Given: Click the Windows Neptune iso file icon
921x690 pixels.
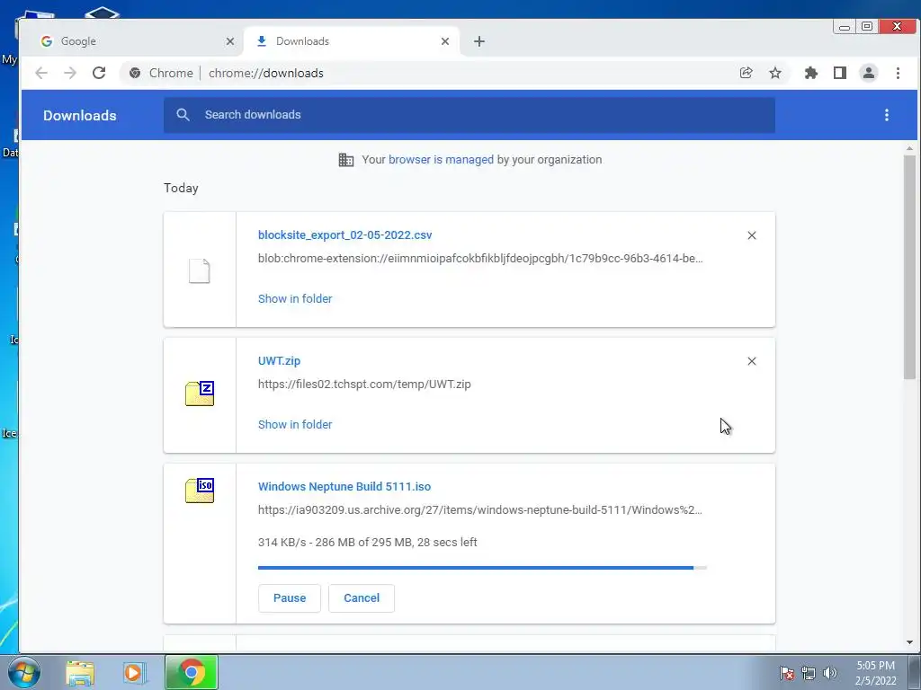Looking at the screenshot, I should coord(200,490).
